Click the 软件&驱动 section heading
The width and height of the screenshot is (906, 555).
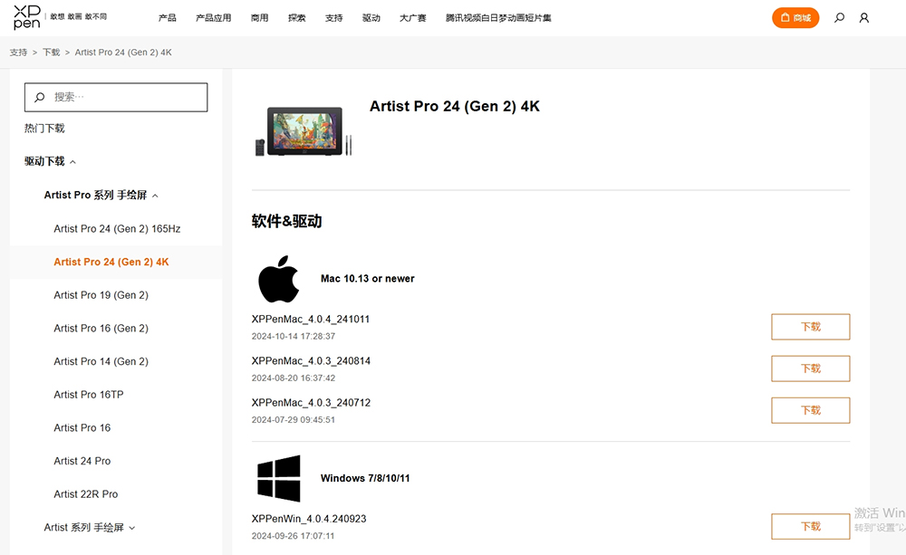point(286,221)
